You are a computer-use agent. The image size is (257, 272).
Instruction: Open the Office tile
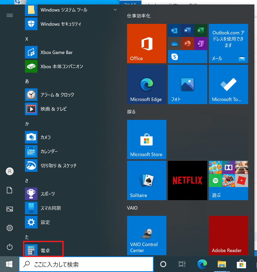tap(147, 44)
